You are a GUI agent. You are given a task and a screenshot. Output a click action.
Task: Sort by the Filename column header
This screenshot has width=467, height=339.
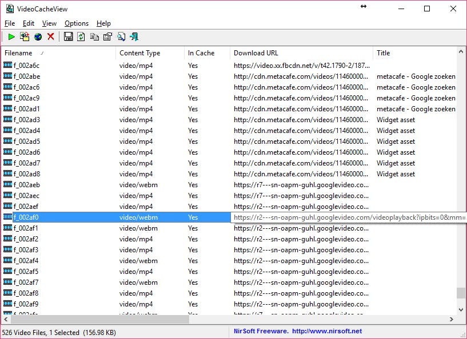point(57,53)
